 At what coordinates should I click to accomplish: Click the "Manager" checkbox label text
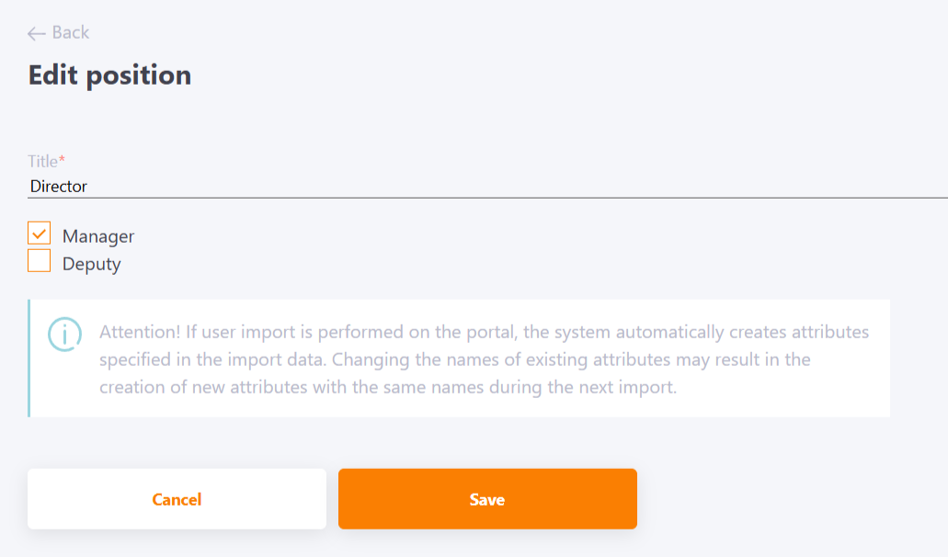pos(98,236)
